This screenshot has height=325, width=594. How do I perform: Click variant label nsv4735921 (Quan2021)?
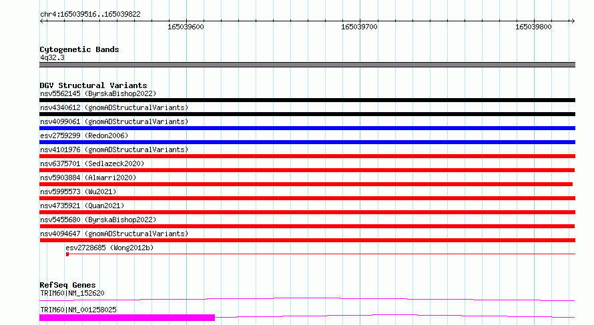[82, 206]
